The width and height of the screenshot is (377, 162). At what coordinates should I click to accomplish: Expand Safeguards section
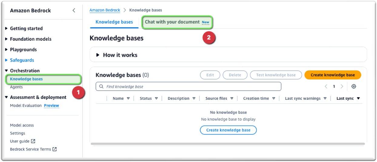tap(7, 60)
